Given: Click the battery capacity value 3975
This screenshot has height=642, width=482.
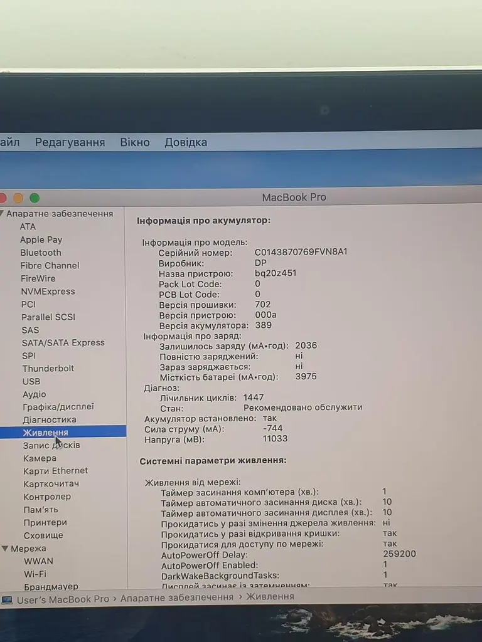Looking at the screenshot, I should click(x=306, y=376).
